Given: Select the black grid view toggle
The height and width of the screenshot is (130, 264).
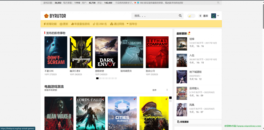Looking at the screenshot, I should [x=170, y=98].
